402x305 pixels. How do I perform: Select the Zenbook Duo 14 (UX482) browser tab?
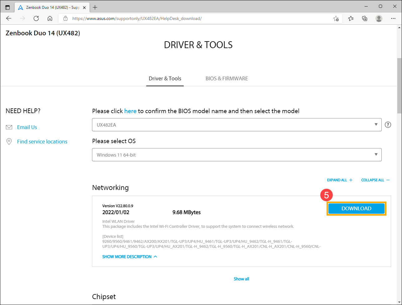pyautogui.click(x=51, y=7)
